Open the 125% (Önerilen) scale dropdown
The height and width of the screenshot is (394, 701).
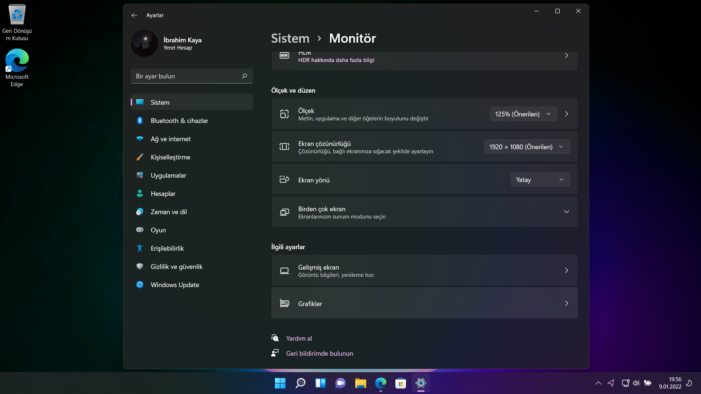(523, 114)
